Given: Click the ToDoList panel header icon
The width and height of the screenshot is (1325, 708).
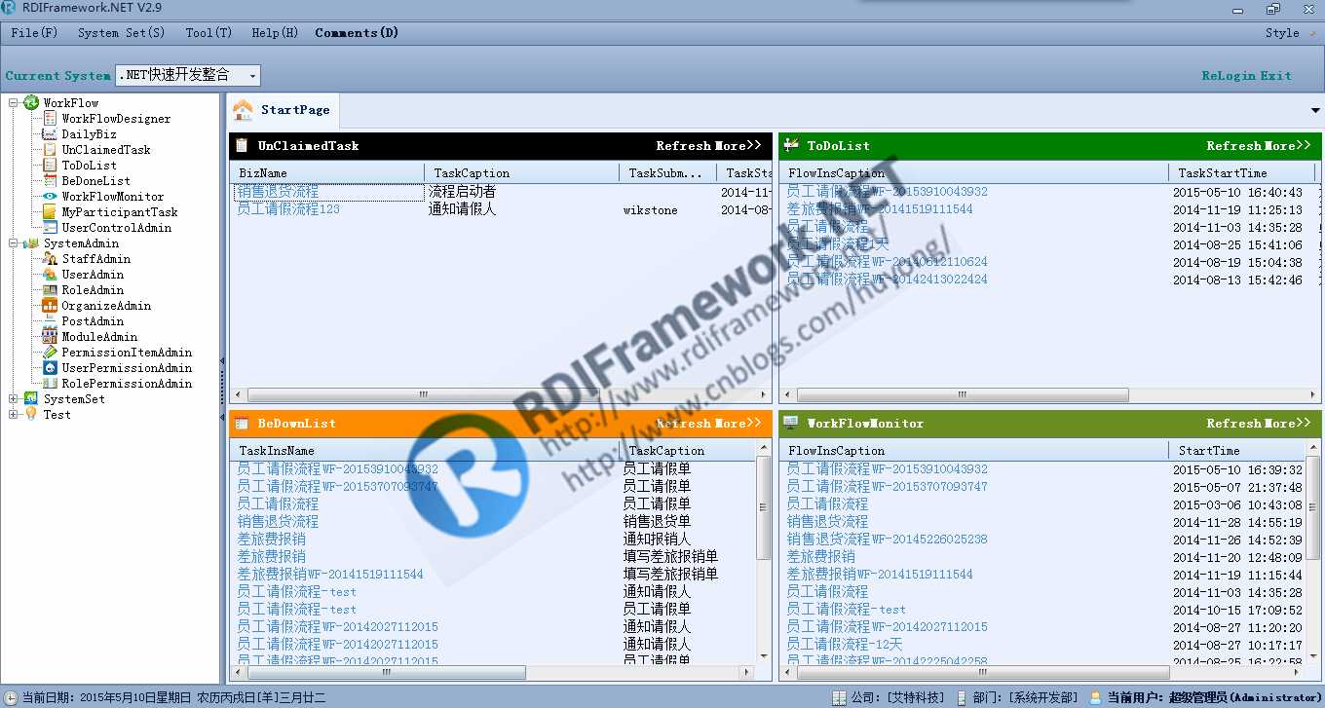Looking at the screenshot, I should pyautogui.click(x=791, y=145).
